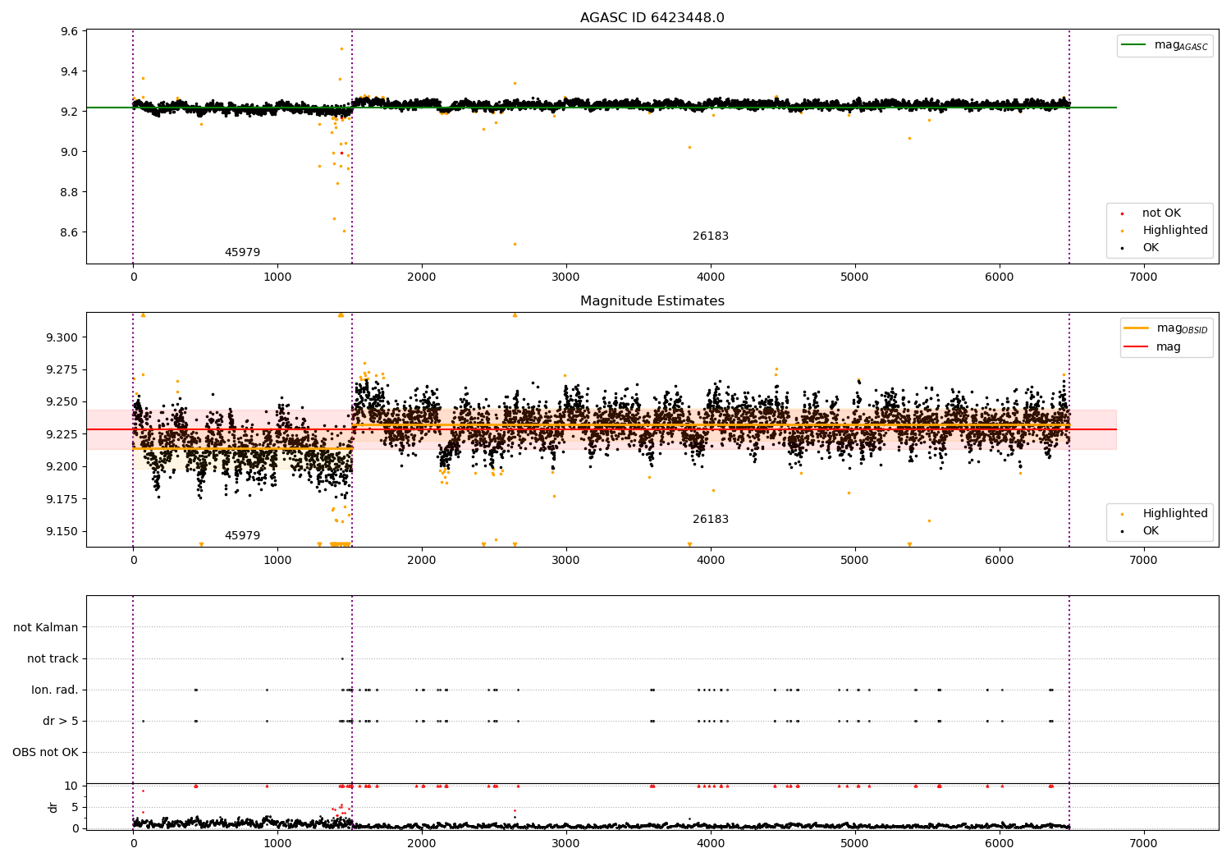Click the 8.6 y-axis tick label
Screen dimensions: 1231x862
pyautogui.click(x=70, y=233)
